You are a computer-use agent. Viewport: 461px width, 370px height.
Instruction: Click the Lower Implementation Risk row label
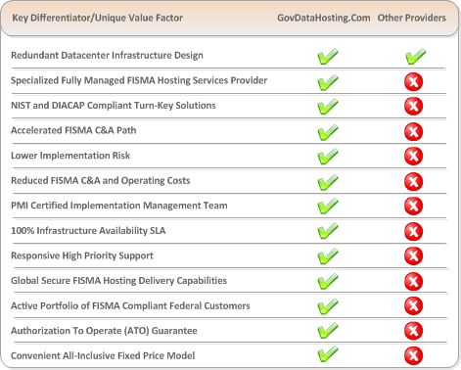(70, 156)
